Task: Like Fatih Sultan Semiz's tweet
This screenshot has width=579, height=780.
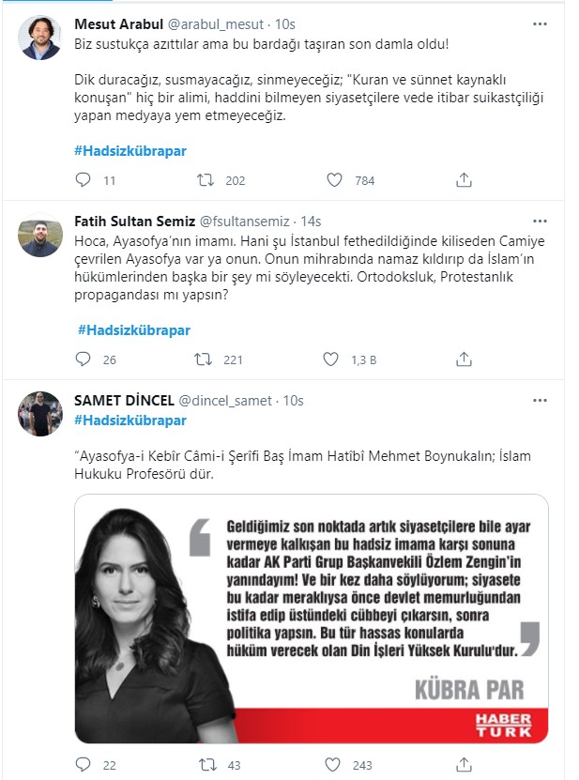Action: (330, 357)
